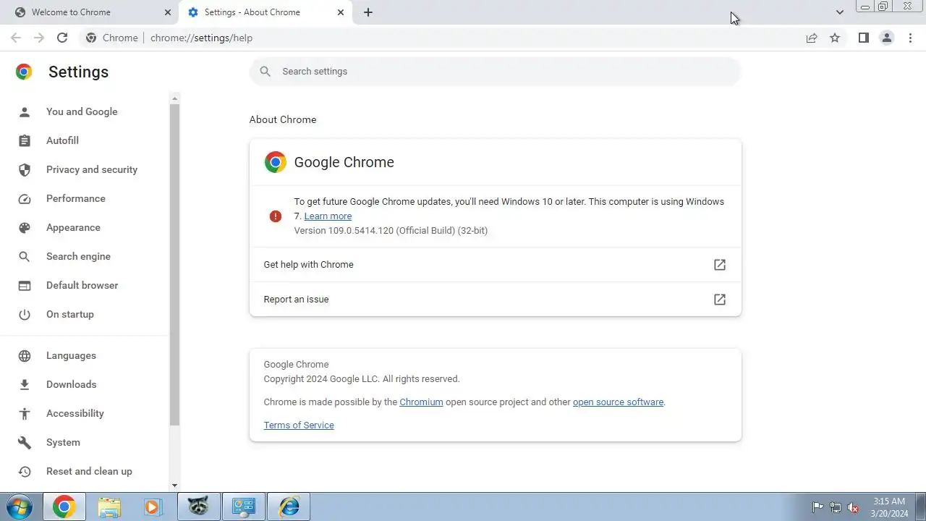Click the red warning icon in update notice
Screen dimensions: 926x521
(x=276, y=216)
